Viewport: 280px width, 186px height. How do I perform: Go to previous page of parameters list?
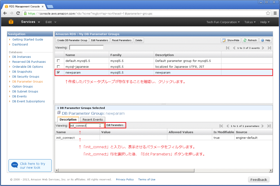click(228, 126)
